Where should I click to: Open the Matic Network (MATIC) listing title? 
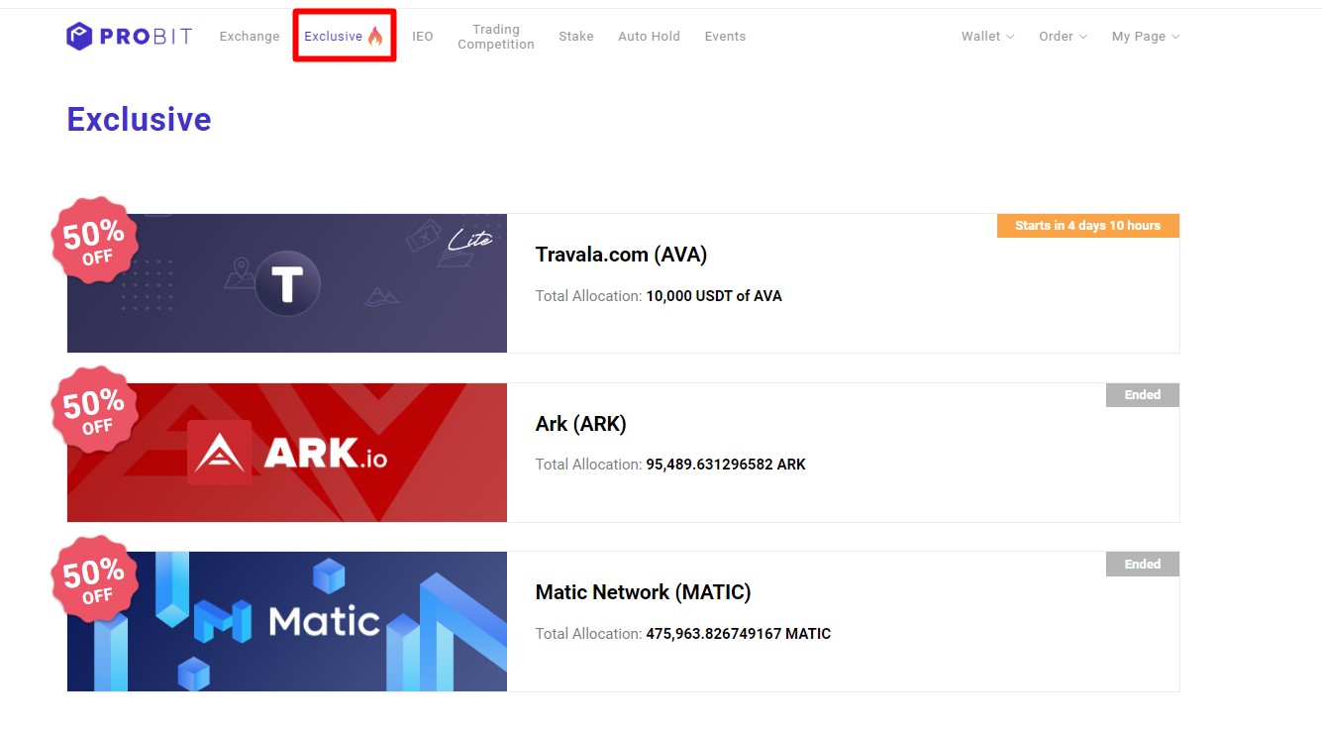click(x=643, y=592)
